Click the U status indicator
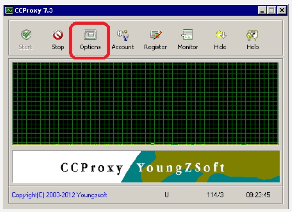Screen dimensions: 292x212 (x=167, y=195)
